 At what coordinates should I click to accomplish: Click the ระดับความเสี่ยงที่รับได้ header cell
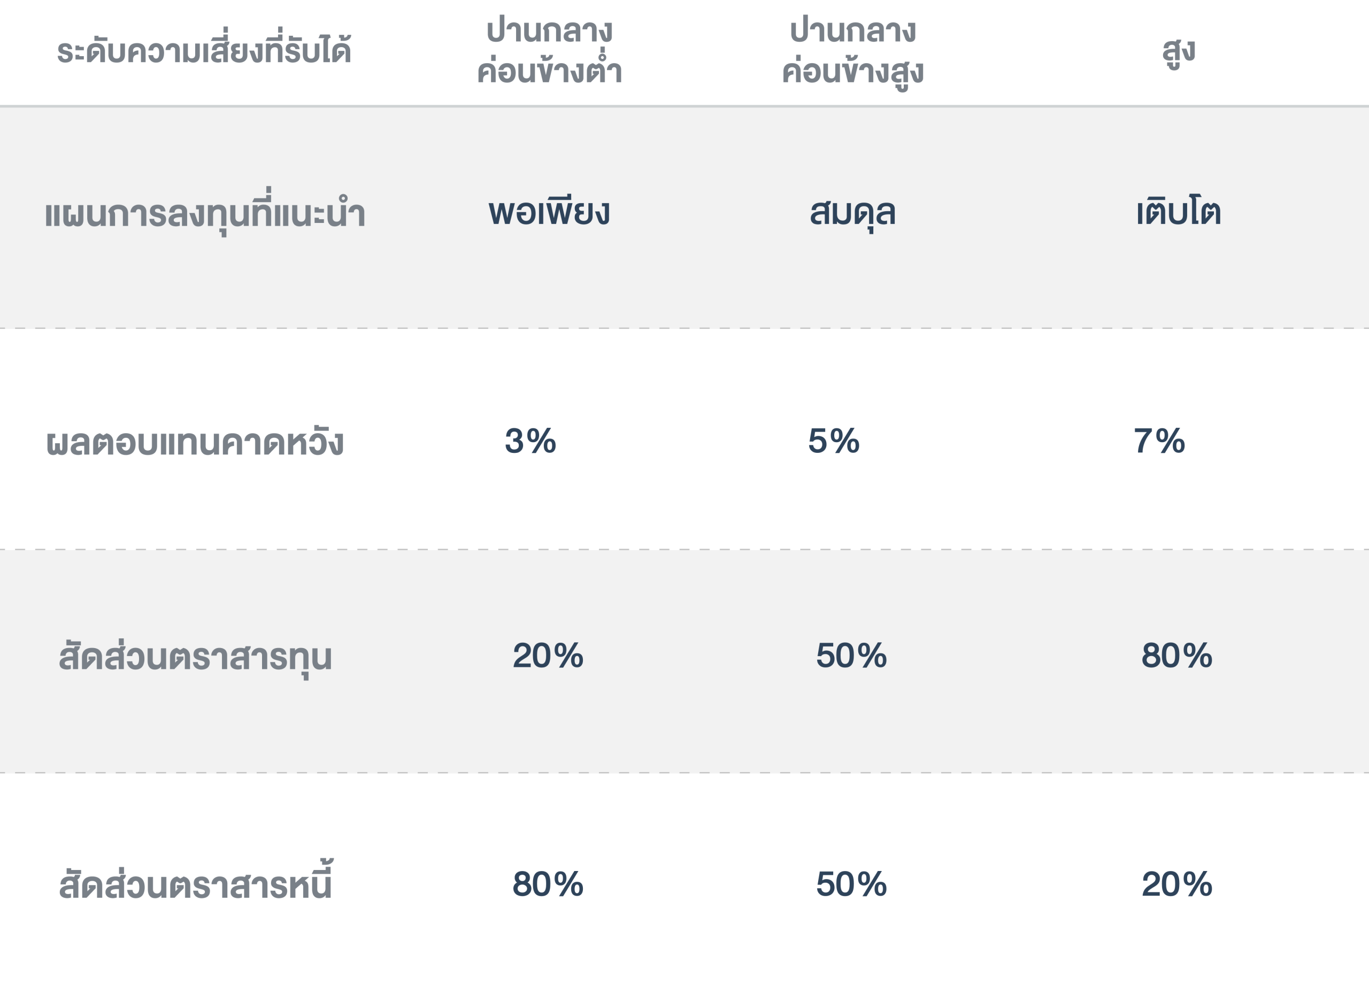click(204, 51)
